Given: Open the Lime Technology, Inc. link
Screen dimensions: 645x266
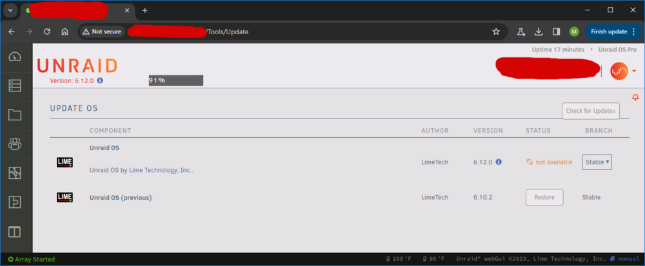Looking at the screenshot, I should click(x=161, y=170).
